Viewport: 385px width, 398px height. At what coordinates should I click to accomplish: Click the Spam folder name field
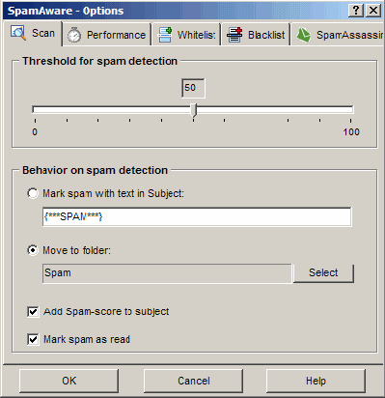pos(167,273)
